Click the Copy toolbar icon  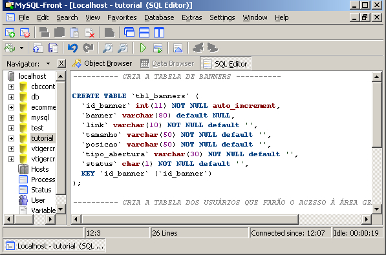pyautogui.click(x=59, y=32)
